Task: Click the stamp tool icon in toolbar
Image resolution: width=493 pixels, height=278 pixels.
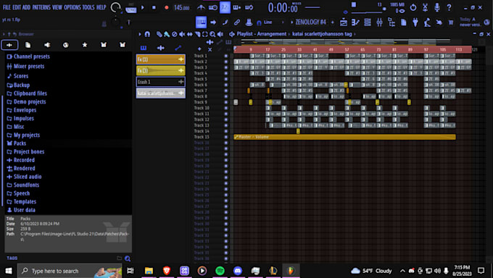Action: (249, 22)
